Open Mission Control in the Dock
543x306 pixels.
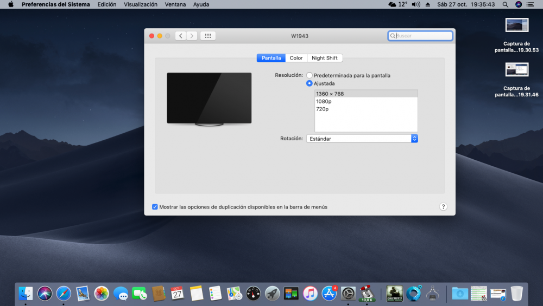pyautogui.click(x=291, y=294)
